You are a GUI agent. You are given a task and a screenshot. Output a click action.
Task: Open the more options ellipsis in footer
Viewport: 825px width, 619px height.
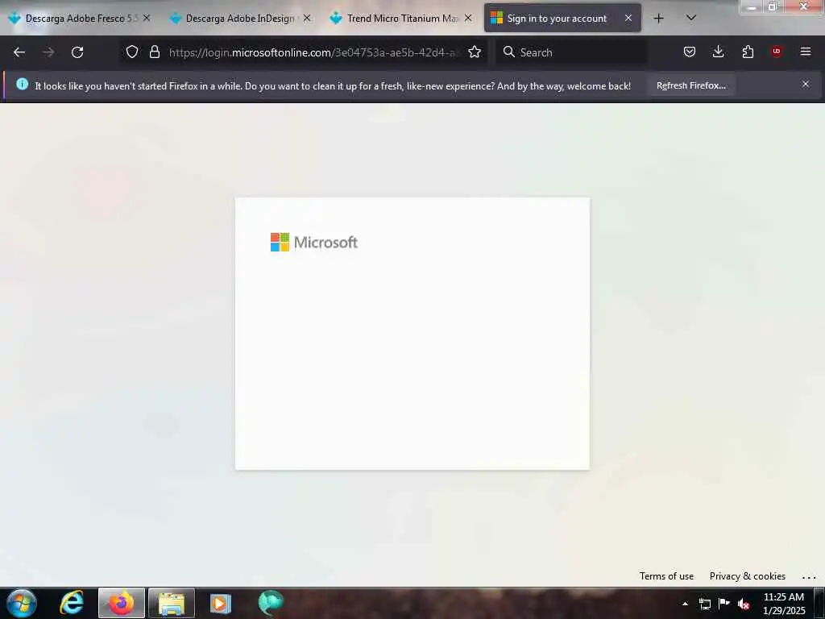[x=809, y=577]
